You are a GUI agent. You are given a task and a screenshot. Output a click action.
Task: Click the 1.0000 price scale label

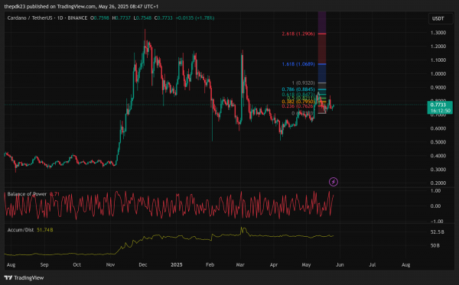pyautogui.click(x=438, y=73)
